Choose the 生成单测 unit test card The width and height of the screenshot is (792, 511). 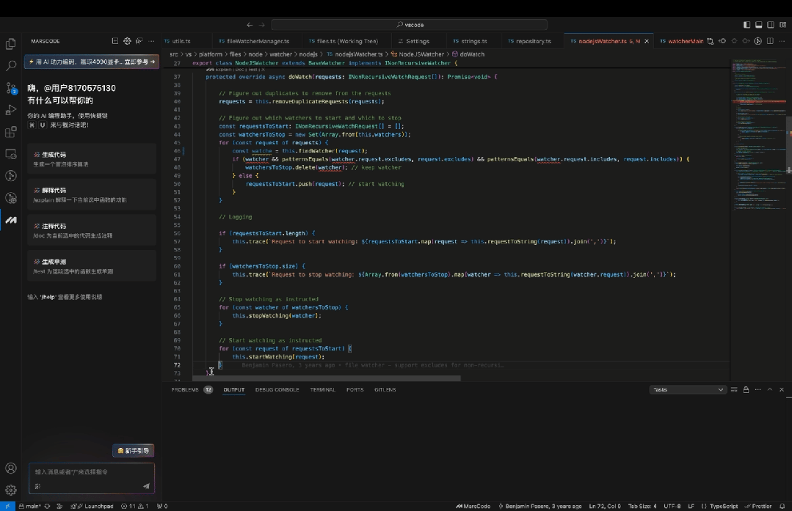(x=92, y=266)
